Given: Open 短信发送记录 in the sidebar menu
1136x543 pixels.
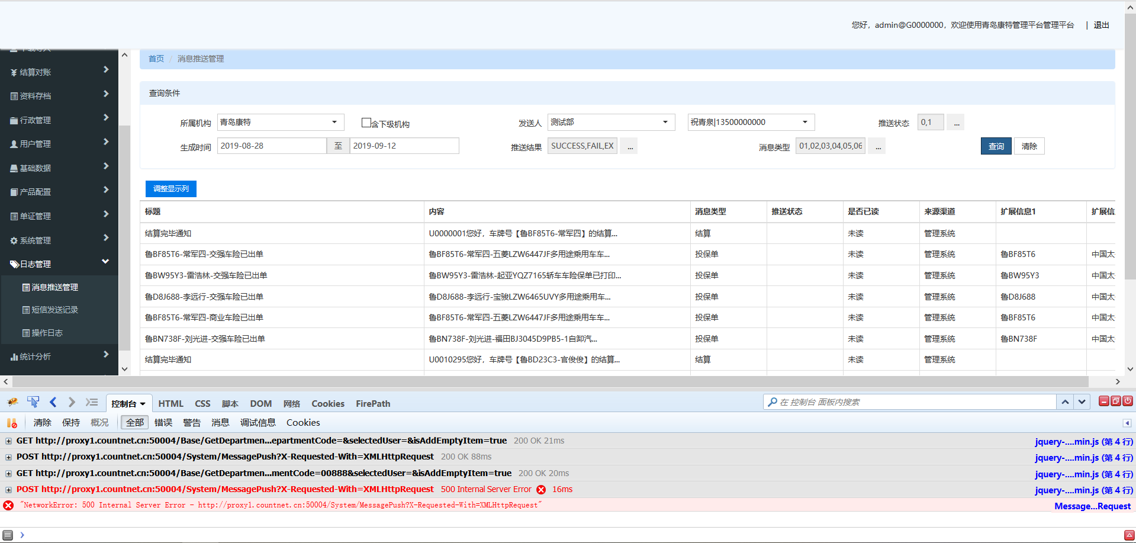Looking at the screenshot, I should click(54, 310).
